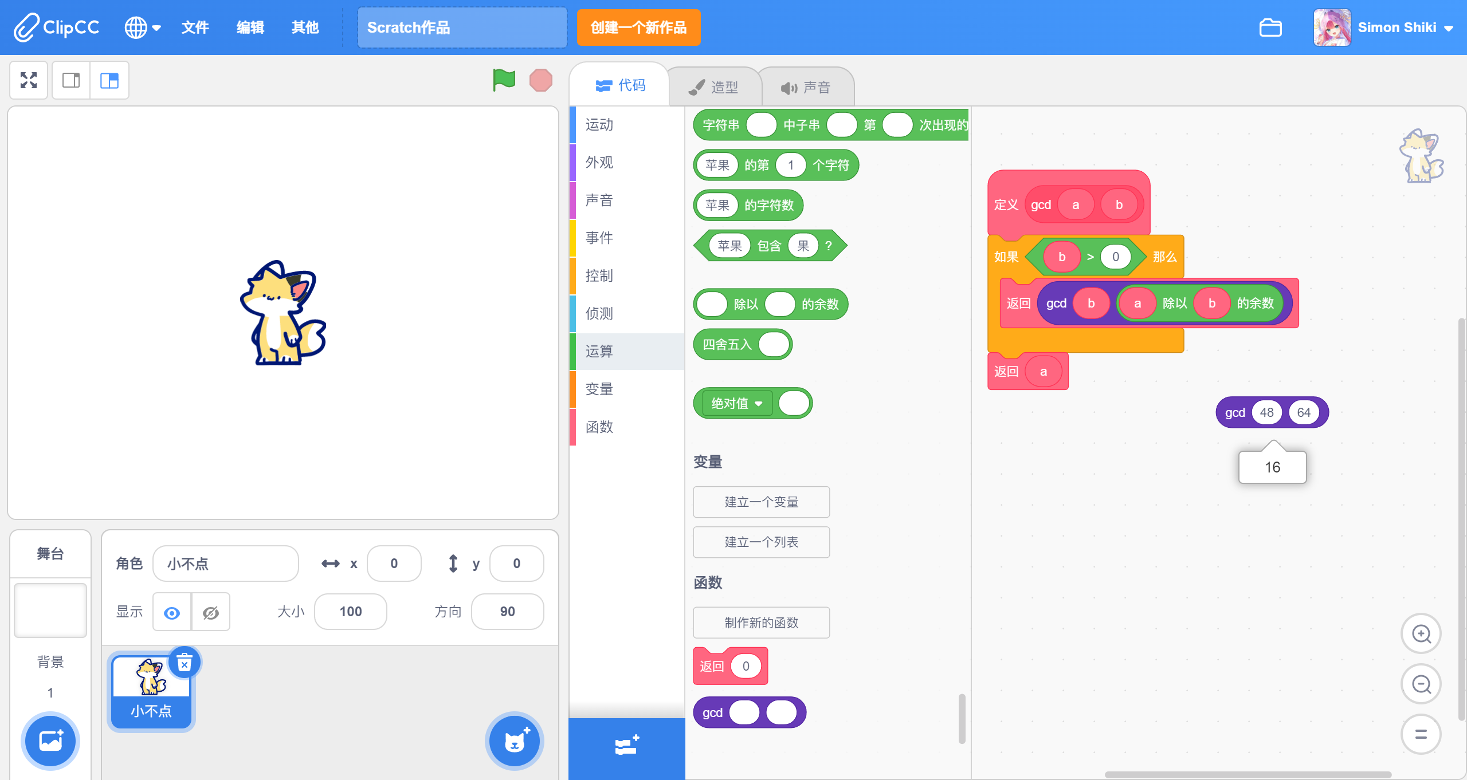The image size is (1467, 780).
Task: Switch to the 造型 tab
Action: 714,87
